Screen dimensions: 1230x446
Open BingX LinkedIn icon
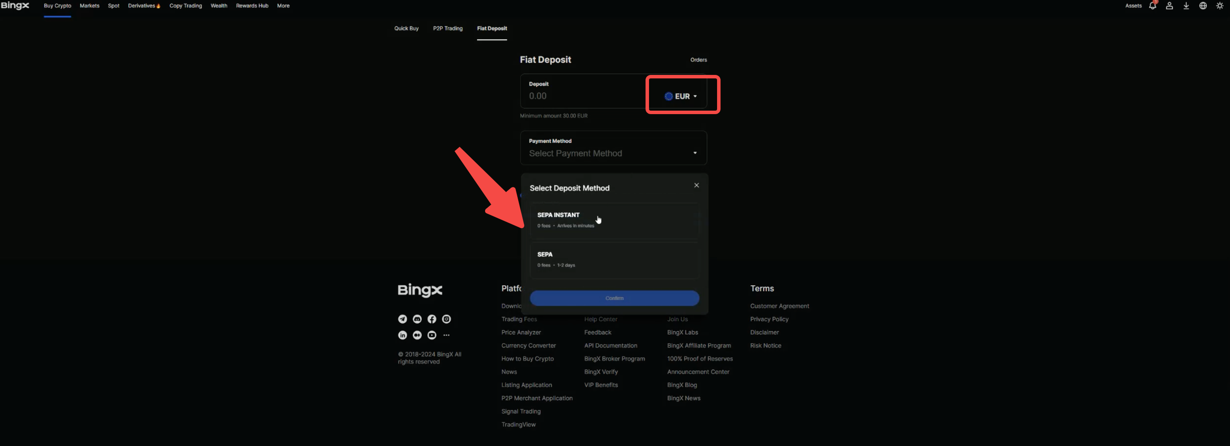pos(403,335)
